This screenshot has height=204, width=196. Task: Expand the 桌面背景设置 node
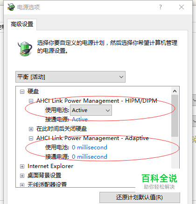tap(22, 176)
